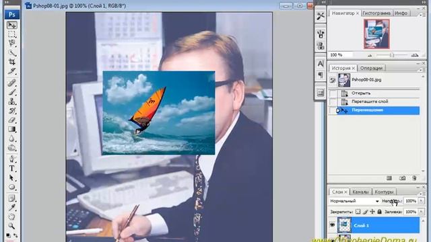Image resolution: width=431 pixels, height=242 pixels.
Task: Open the Clone Source panel icon
Action: [321, 46]
